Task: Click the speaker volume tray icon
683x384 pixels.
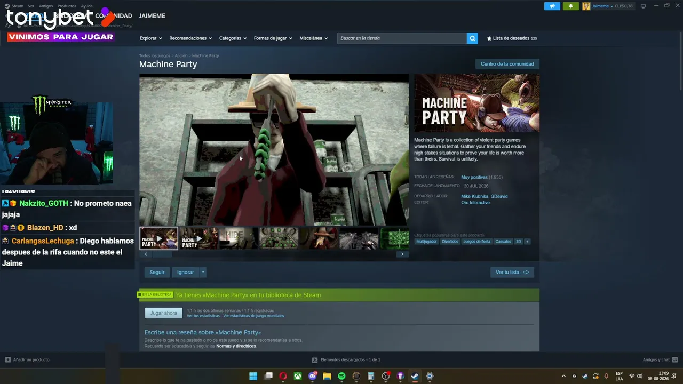Action: [x=640, y=376]
